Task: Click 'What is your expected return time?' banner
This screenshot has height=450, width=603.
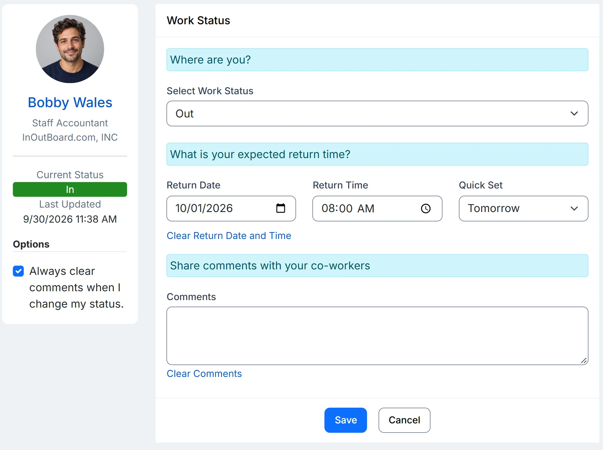Action: click(377, 154)
